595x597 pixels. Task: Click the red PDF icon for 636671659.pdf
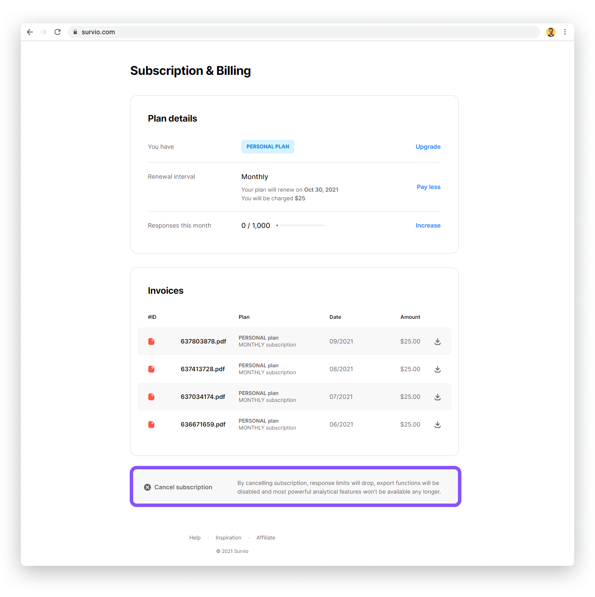(151, 424)
